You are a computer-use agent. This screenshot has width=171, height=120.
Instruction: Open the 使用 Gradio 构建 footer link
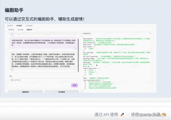(x=148, y=115)
